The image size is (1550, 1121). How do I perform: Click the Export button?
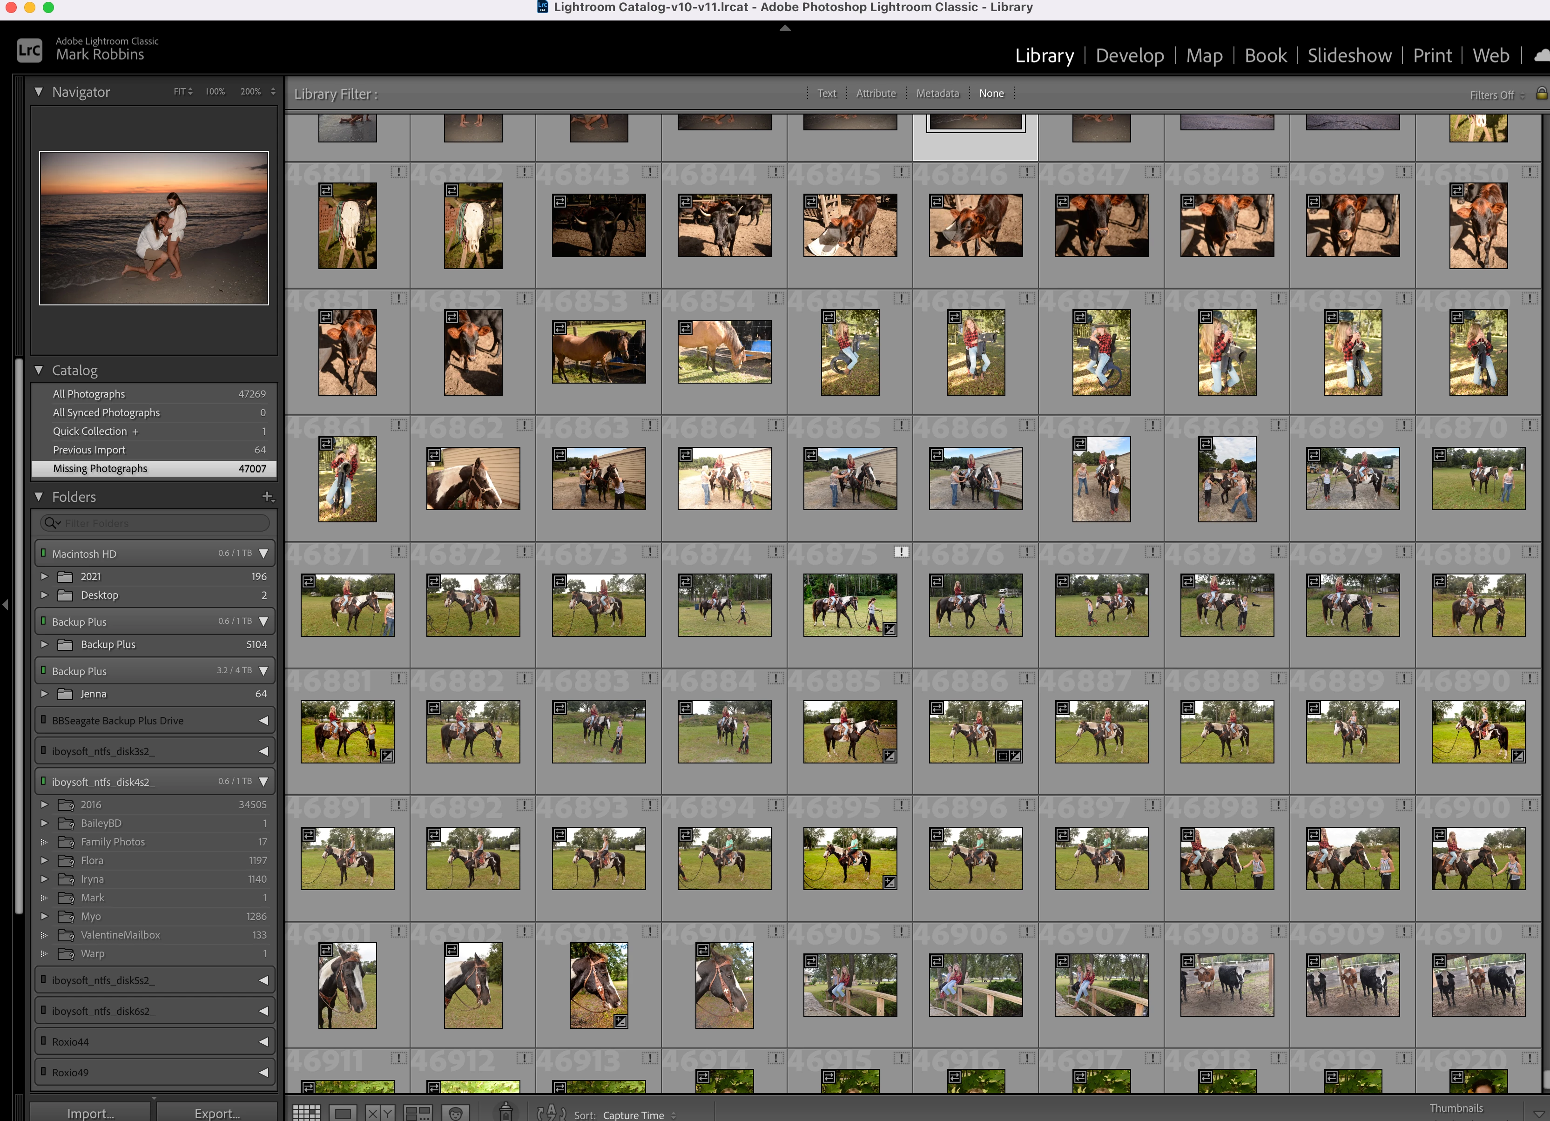217,1113
